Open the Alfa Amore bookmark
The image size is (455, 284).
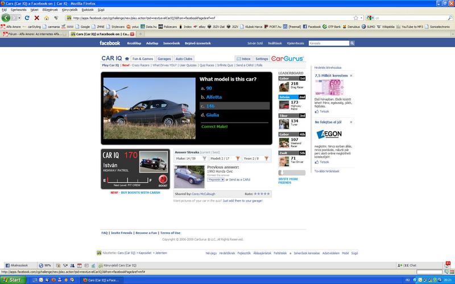click(11, 27)
